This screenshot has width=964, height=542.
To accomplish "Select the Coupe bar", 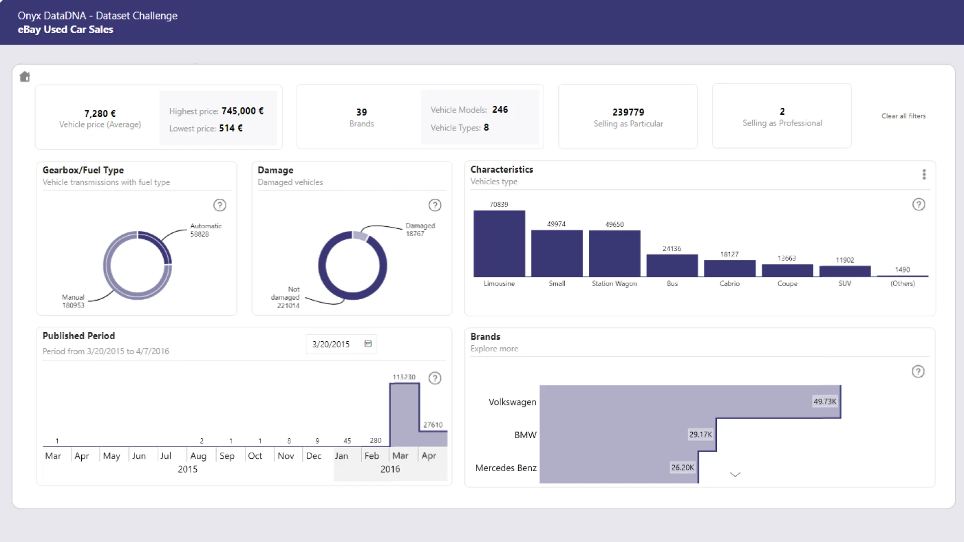I will tap(787, 270).
